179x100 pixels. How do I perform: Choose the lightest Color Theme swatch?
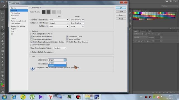59,12
